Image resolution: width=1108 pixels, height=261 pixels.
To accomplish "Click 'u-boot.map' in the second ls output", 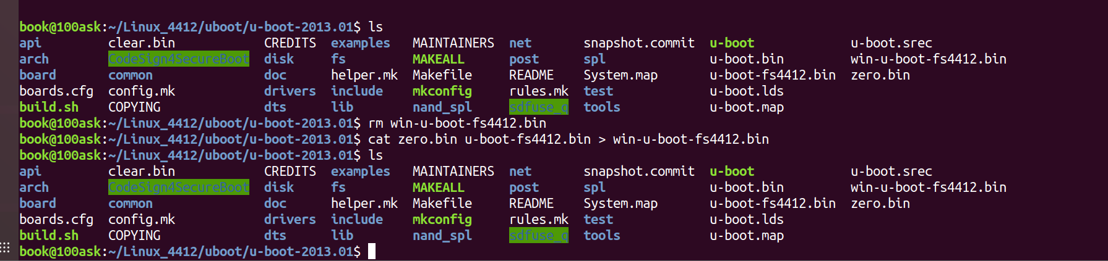I will (747, 235).
